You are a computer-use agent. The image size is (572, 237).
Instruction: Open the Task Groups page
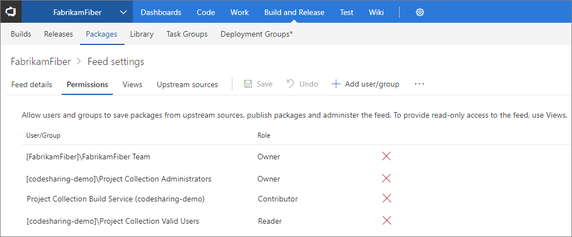[x=187, y=34]
